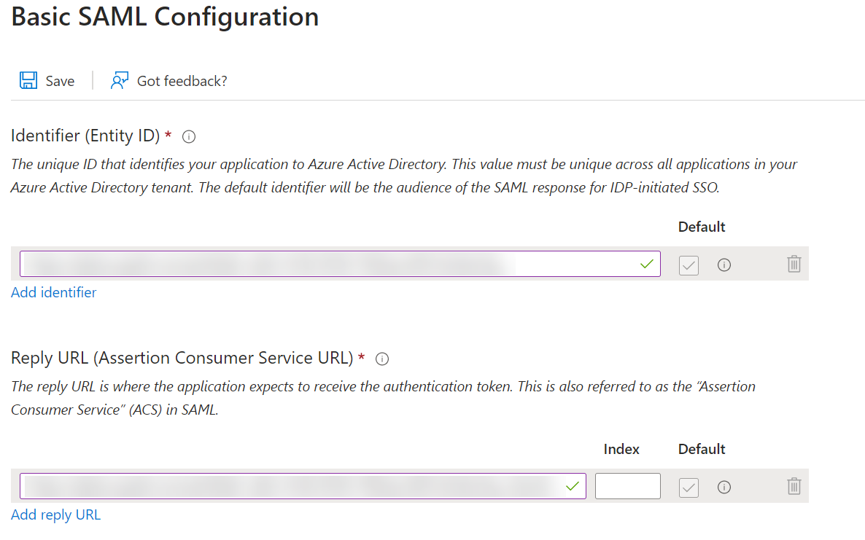Click the green validation checkmark in the identifier field
865x540 pixels.
pos(646,264)
